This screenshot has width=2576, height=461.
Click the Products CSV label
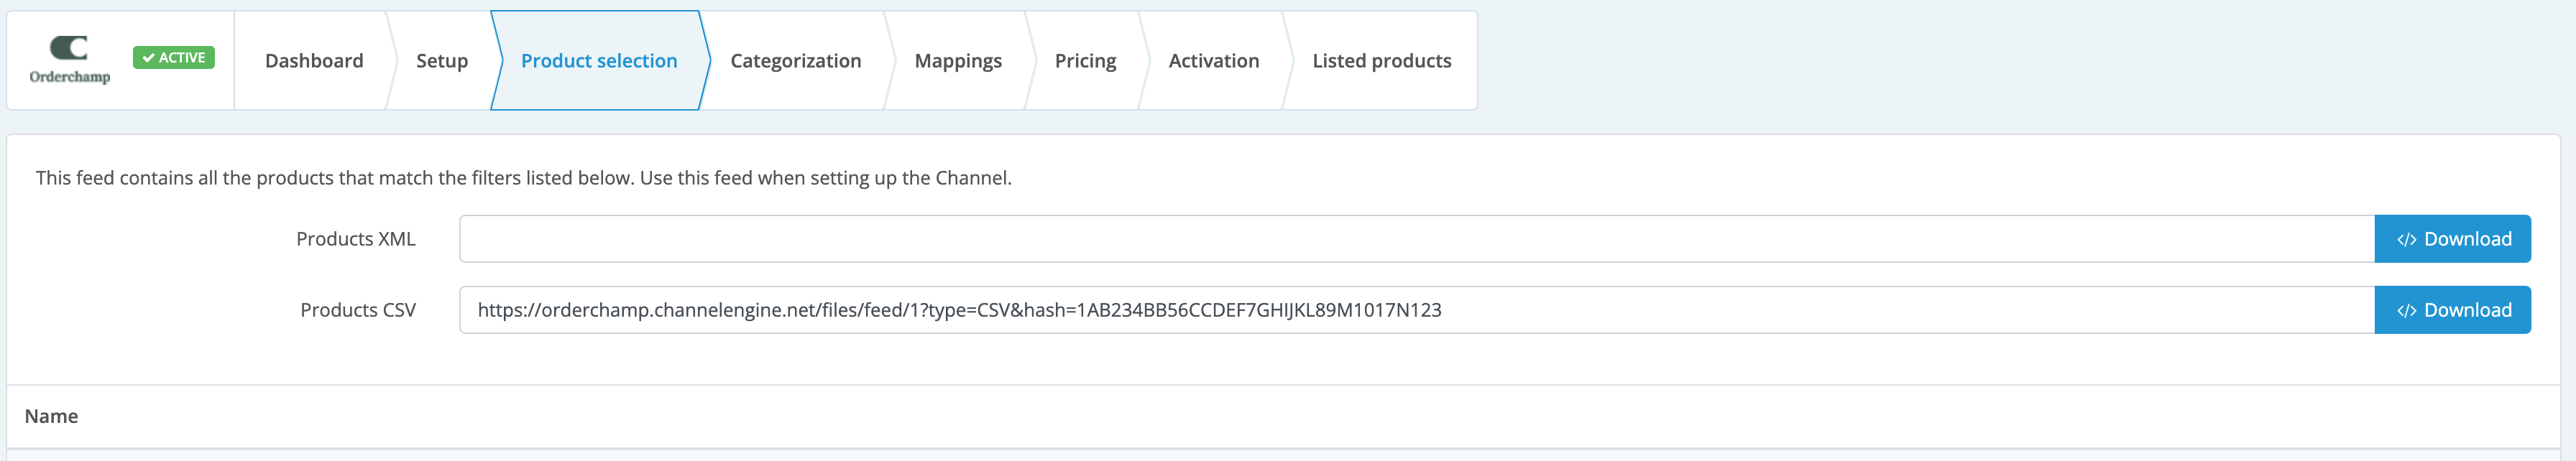358,310
